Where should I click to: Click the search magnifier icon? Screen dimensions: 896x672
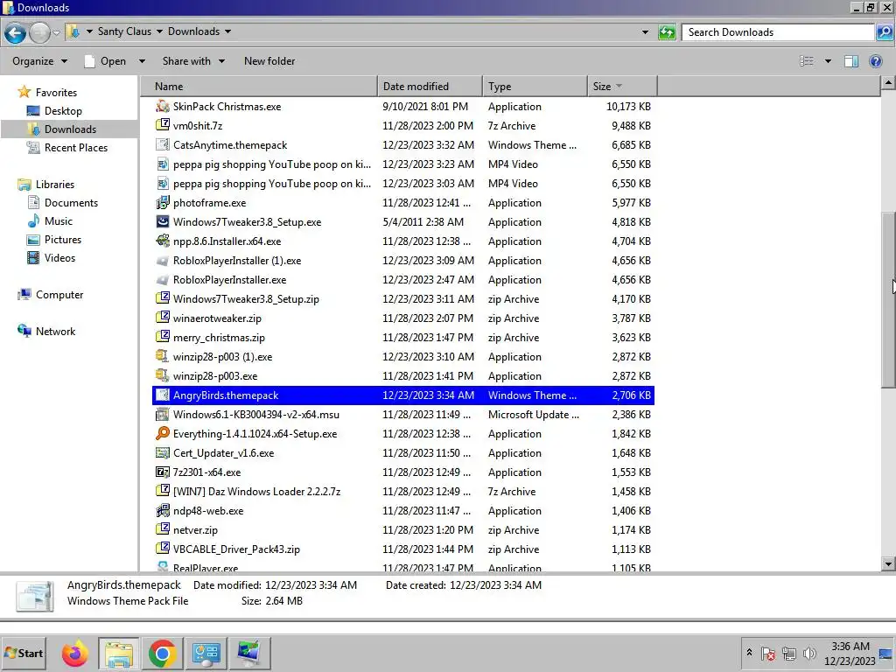884,32
